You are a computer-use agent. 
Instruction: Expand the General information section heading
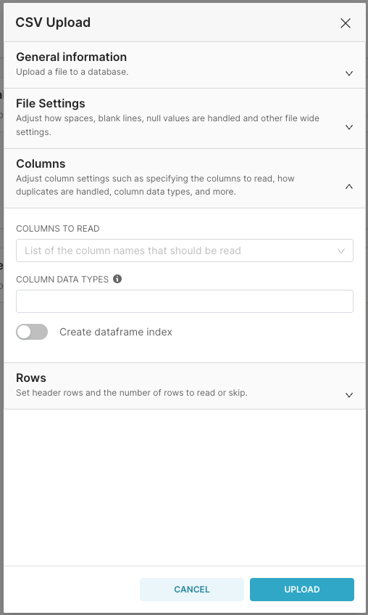point(71,57)
